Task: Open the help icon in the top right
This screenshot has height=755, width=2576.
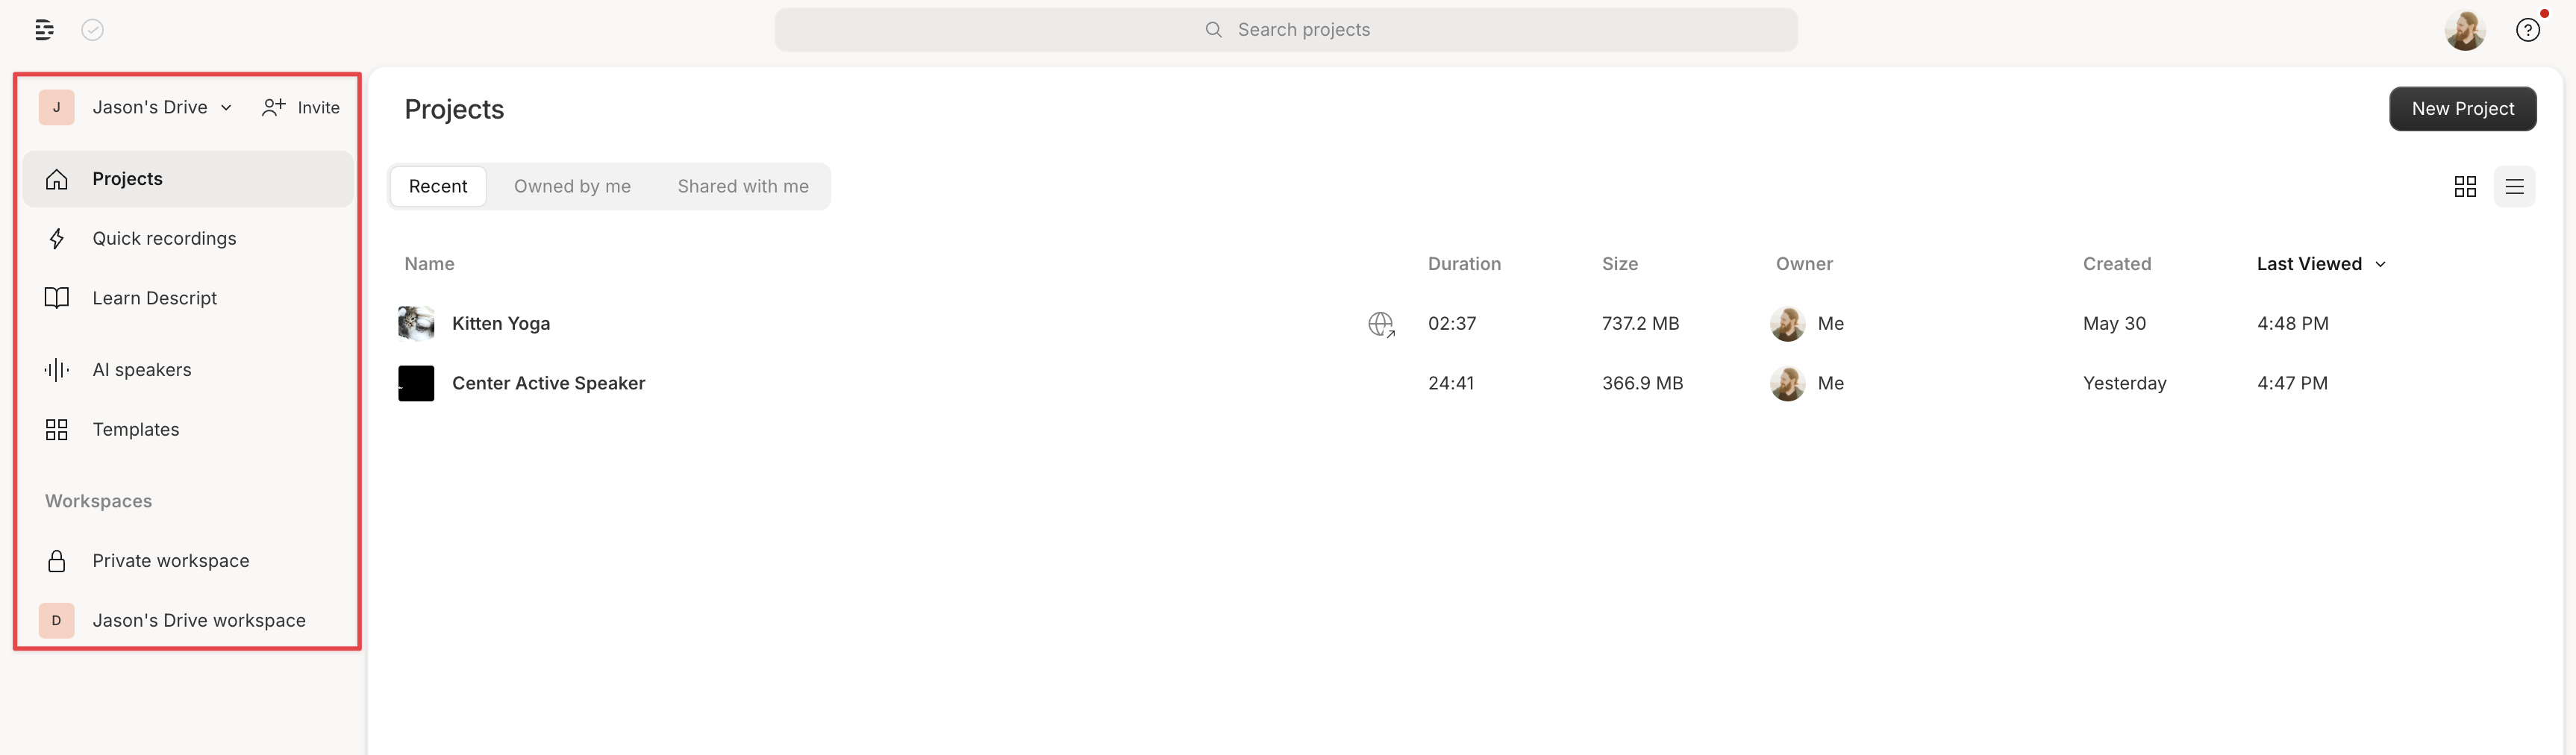Action: 2529,29
